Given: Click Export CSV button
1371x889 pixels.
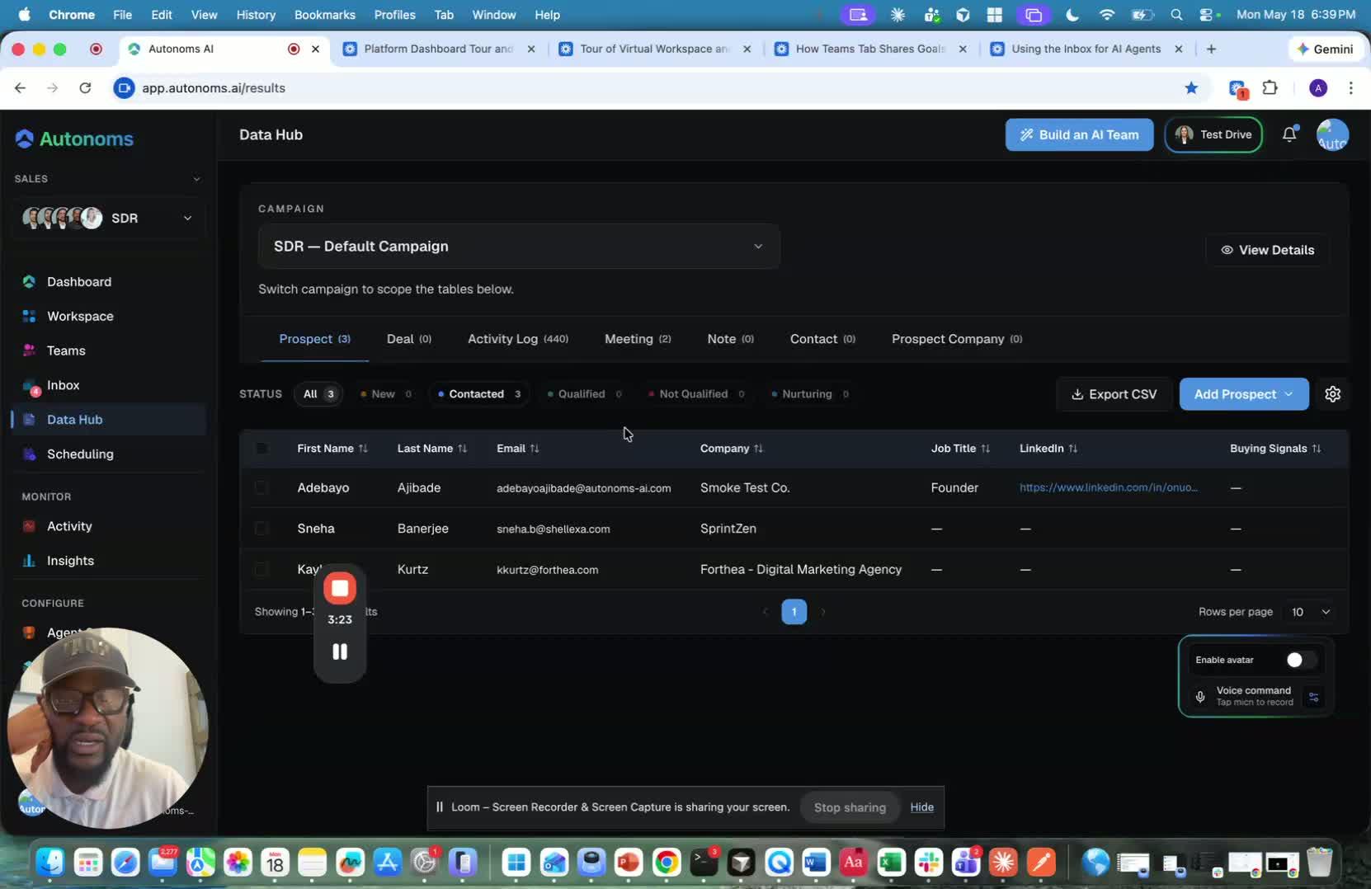Looking at the screenshot, I should click(x=1114, y=394).
